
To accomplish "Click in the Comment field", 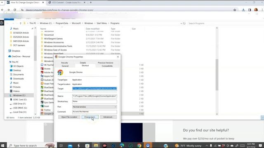I will coord(94,112).
